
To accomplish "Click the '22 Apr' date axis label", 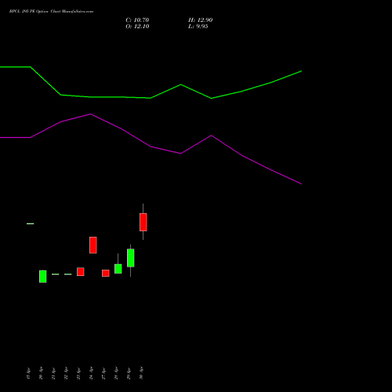I will (66, 373).
